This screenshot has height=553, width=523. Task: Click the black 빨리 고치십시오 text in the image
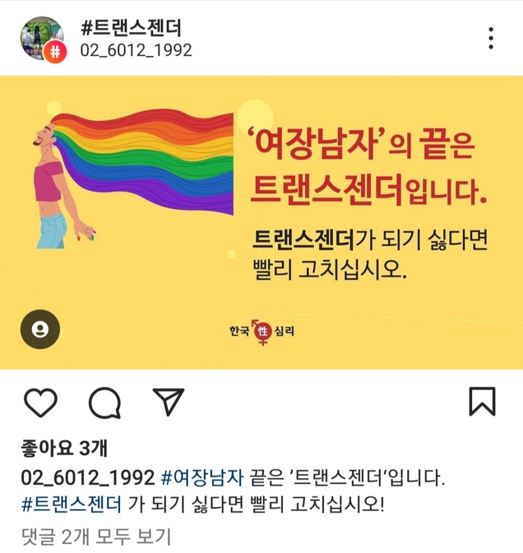pyautogui.click(x=330, y=269)
